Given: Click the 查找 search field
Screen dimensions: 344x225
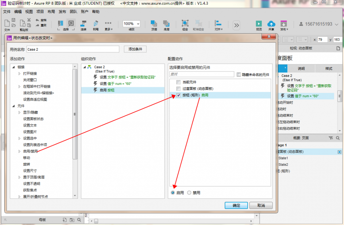Looking at the screenshot, I should click(202, 74).
